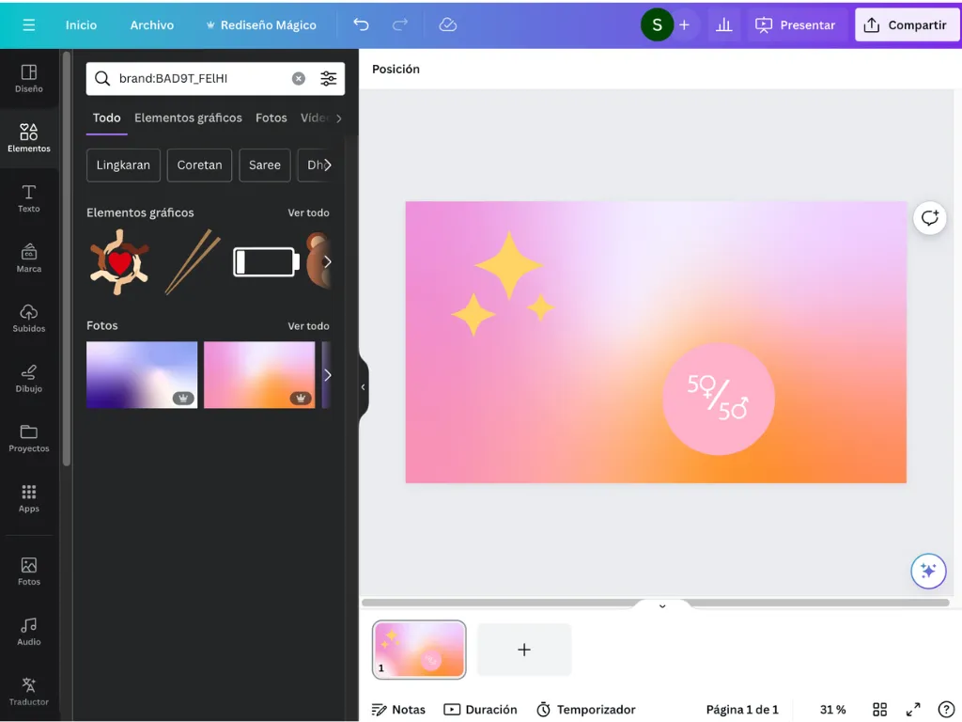Image resolution: width=962 pixels, height=722 pixels.
Task: Open the magic assistant sparkle button
Action: coord(928,571)
